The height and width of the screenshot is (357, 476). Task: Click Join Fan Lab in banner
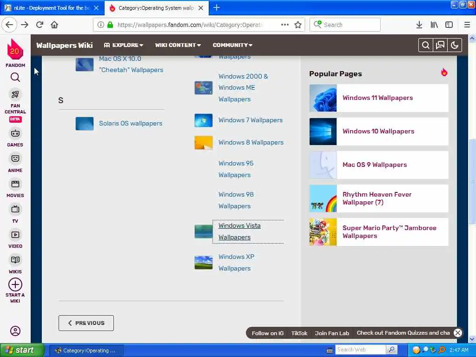tap(332, 333)
